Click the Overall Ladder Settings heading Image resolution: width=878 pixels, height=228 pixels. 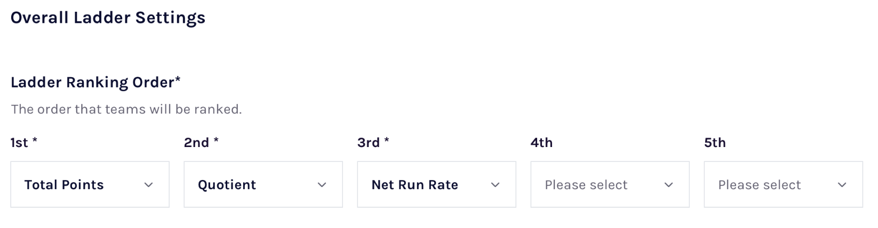click(108, 18)
